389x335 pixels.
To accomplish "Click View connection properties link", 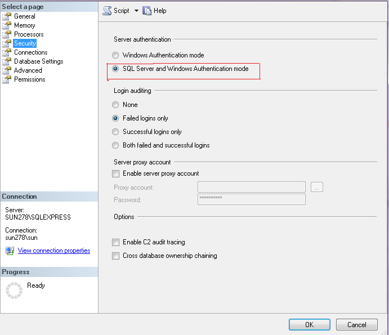I will [54, 251].
